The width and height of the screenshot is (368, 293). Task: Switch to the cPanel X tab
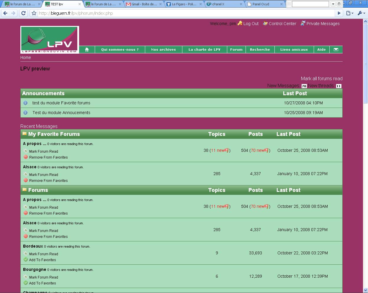click(x=224, y=4)
